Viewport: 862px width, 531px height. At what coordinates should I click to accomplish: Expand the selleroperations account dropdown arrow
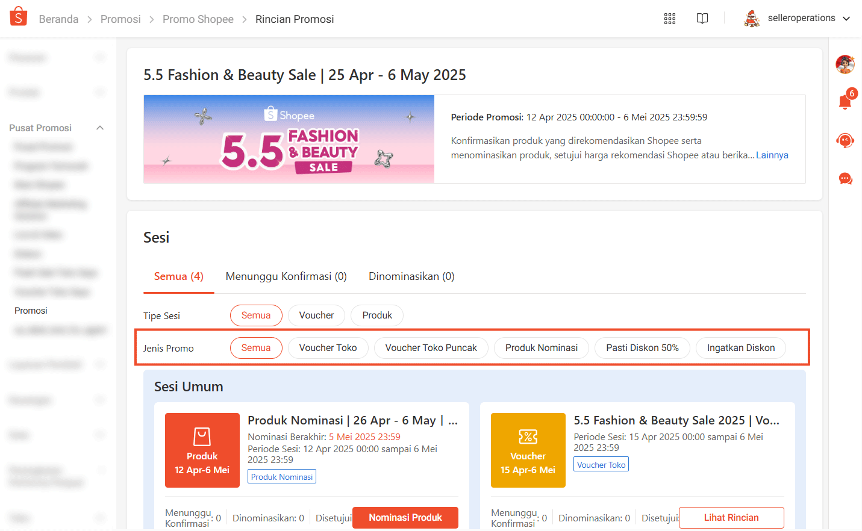846,19
